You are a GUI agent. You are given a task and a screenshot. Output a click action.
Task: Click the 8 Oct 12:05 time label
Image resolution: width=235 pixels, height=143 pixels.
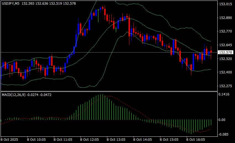[90, 140]
